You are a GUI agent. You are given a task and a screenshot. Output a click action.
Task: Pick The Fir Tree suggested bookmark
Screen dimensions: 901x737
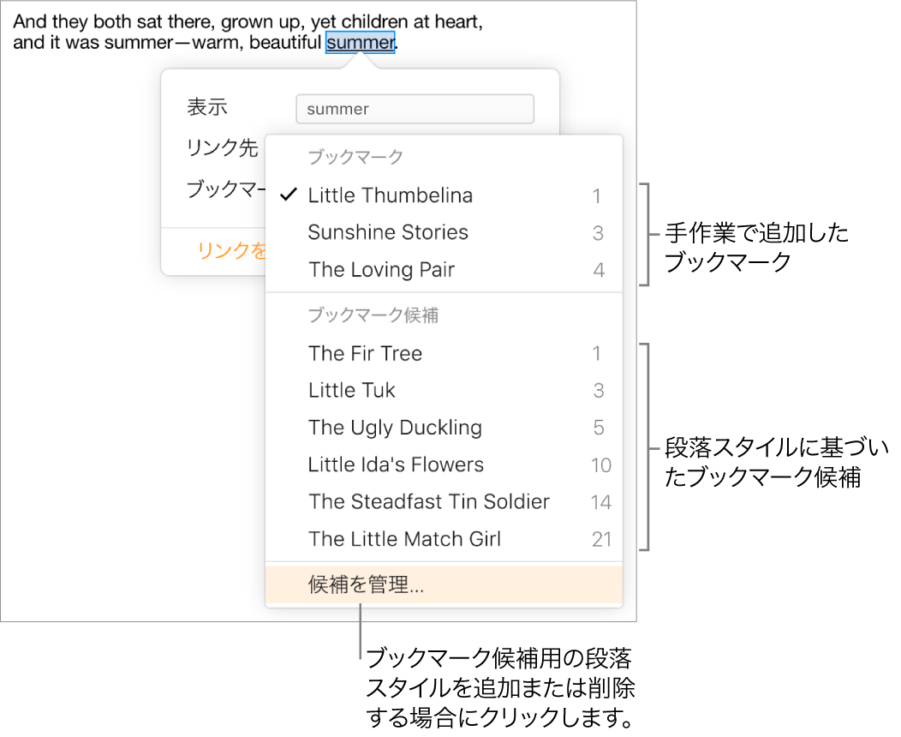pos(366,354)
